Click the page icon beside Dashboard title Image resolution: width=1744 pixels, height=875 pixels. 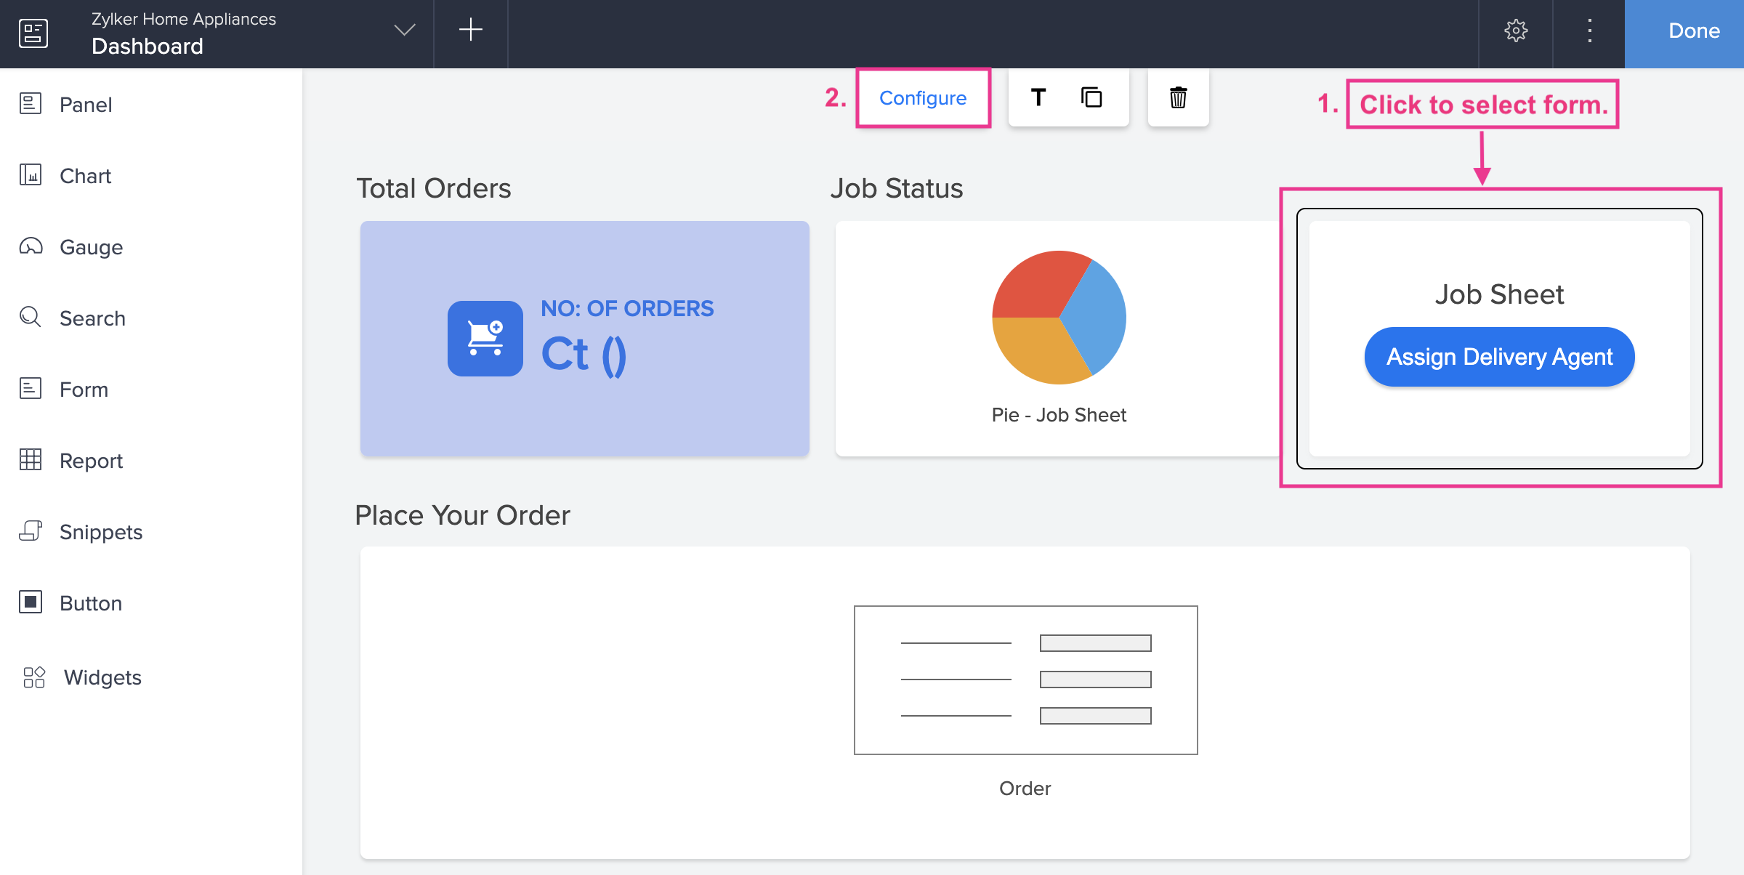pos(33,33)
